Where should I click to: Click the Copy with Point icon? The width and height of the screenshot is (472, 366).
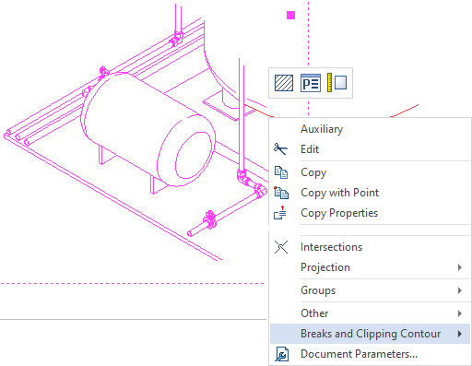point(281,193)
